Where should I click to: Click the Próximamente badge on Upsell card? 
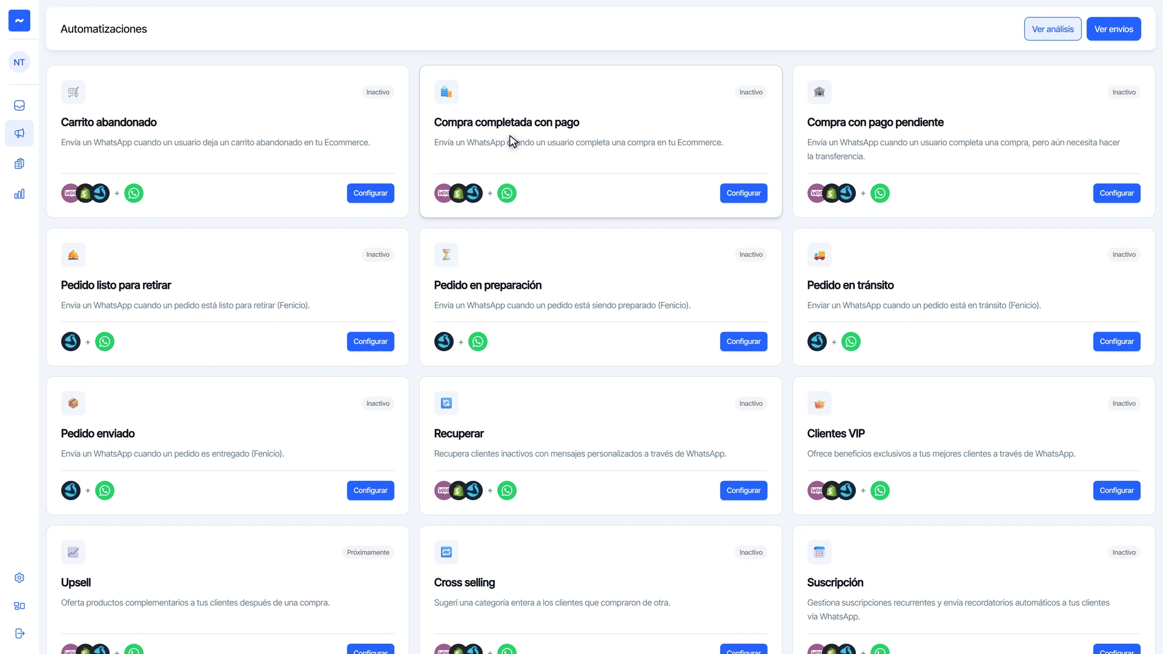pos(368,552)
